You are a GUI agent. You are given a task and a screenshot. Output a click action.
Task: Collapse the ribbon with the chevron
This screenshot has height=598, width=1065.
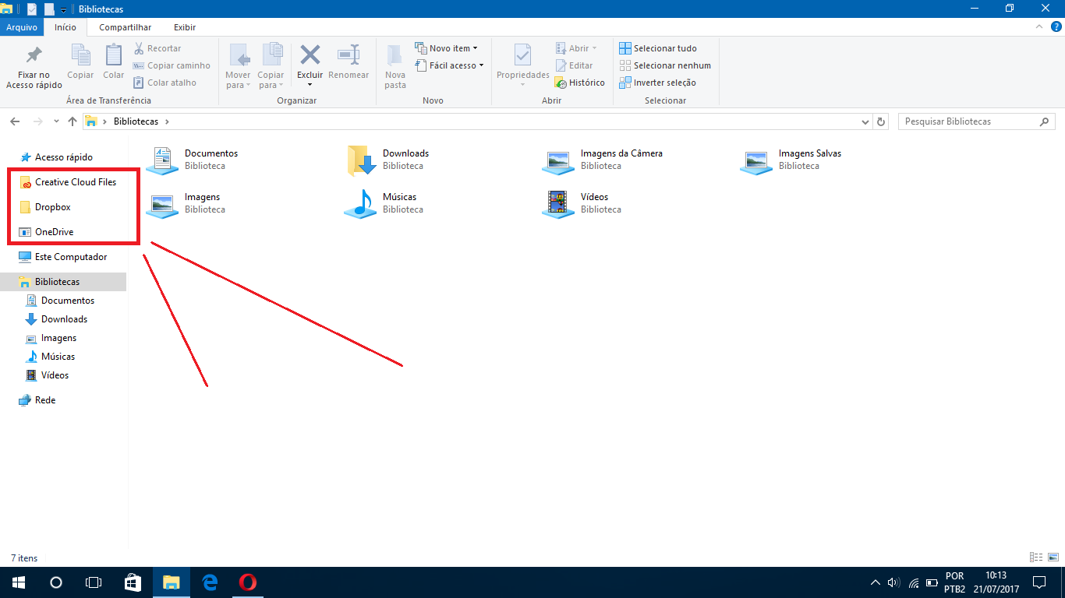pyautogui.click(x=1038, y=27)
